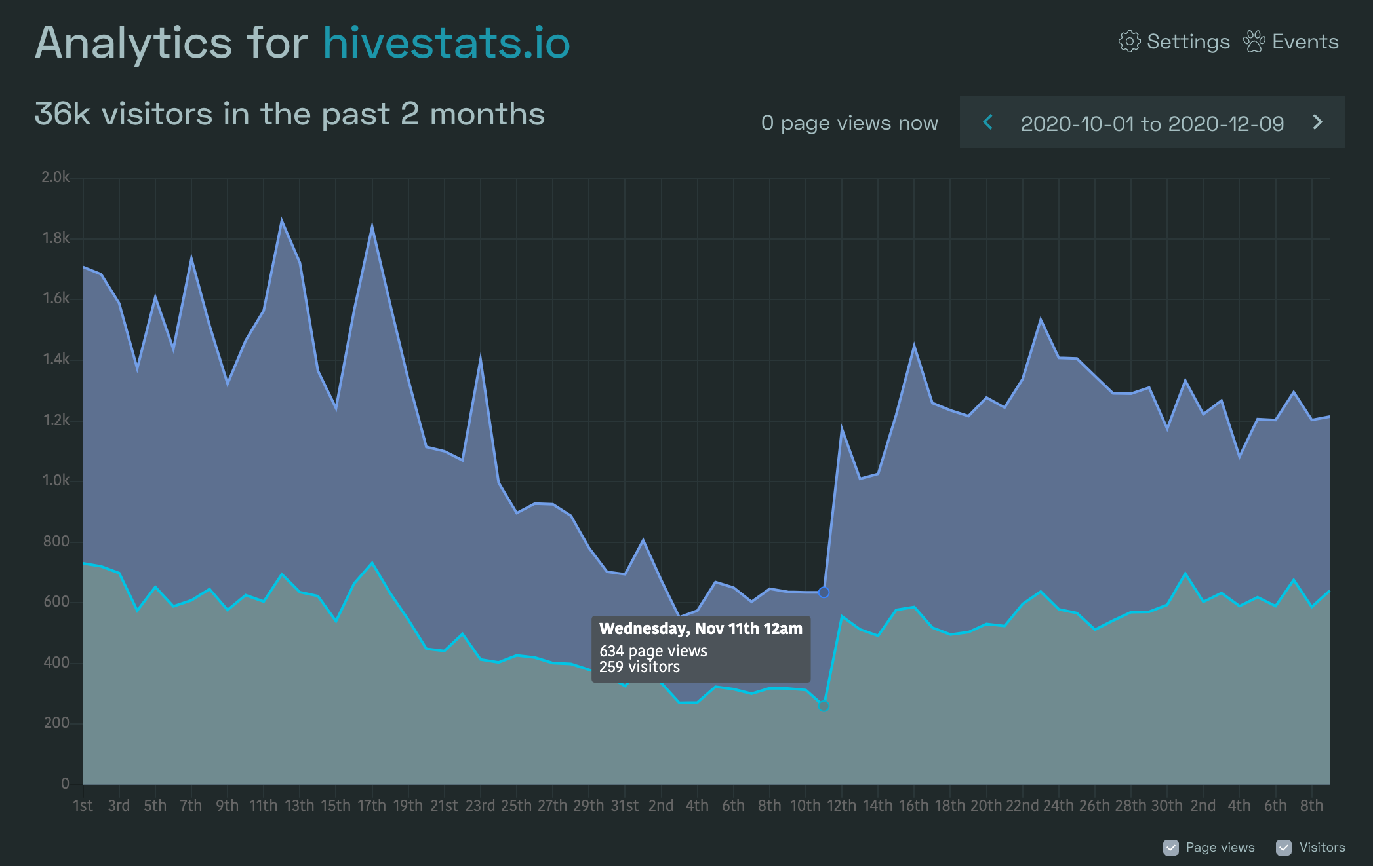This screenshot has height=866, width=1373.
Task: Open the Events link
Action: [x=1291, y=42]
